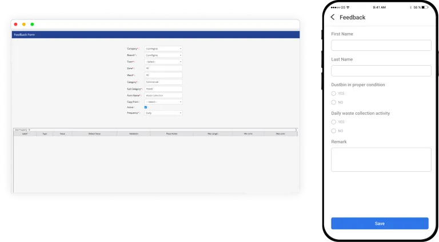Viewport: 439px width, 242px height.
Task: Open the Frequency dropdown set to Daily
Action: 163,113
